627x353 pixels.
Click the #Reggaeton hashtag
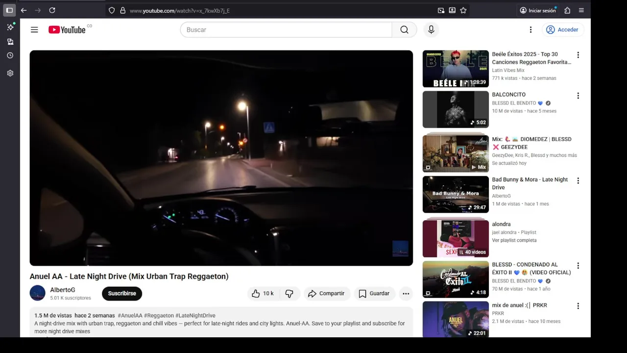coord(159,315)
